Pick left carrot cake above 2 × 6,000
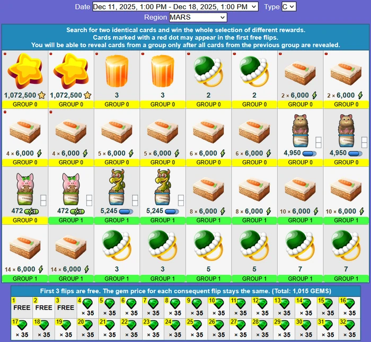 pos(301,73)
